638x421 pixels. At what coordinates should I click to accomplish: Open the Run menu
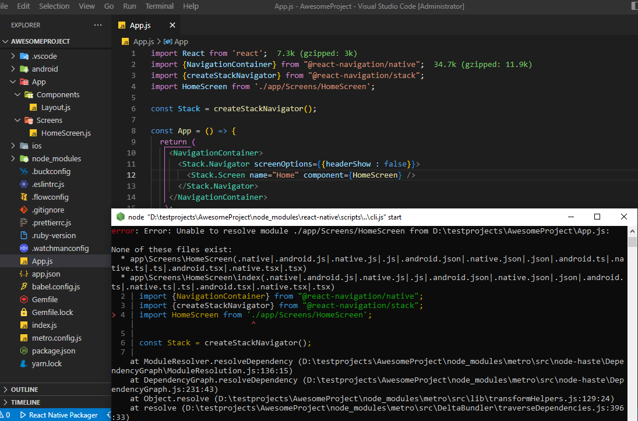129,6
